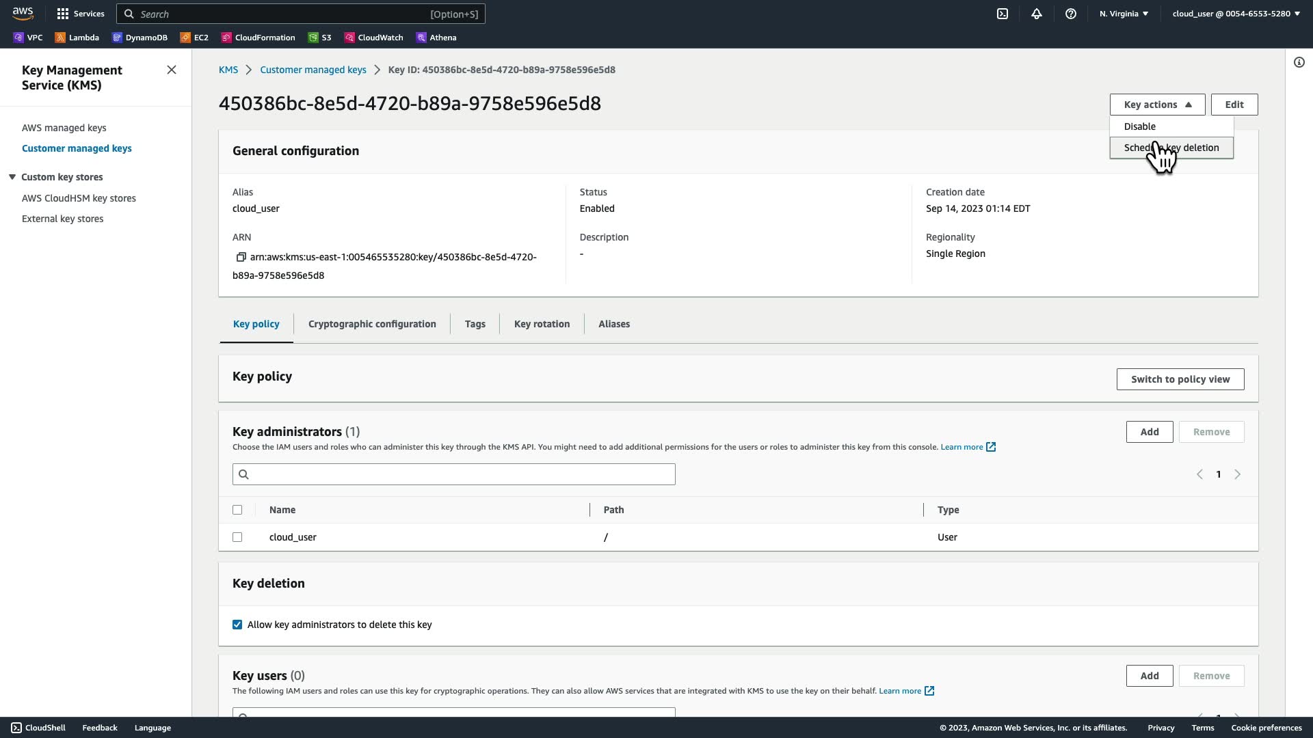Click the Switch to policy view button

1180,379
